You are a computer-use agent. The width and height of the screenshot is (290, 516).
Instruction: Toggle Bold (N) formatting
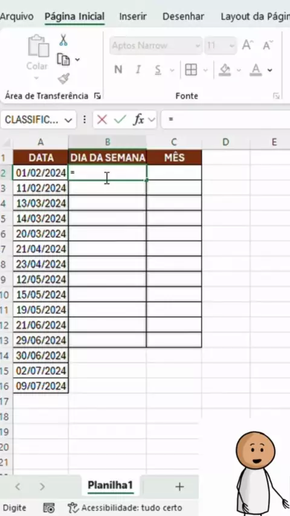pos(118,69)
